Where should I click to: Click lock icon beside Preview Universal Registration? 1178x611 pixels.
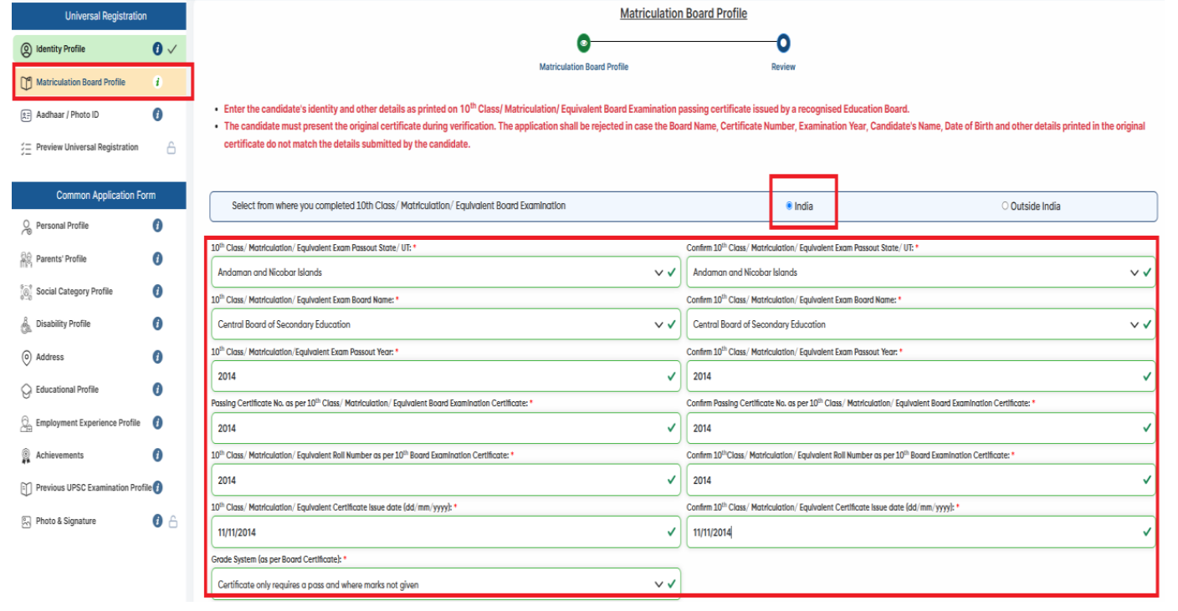[172, 148]
